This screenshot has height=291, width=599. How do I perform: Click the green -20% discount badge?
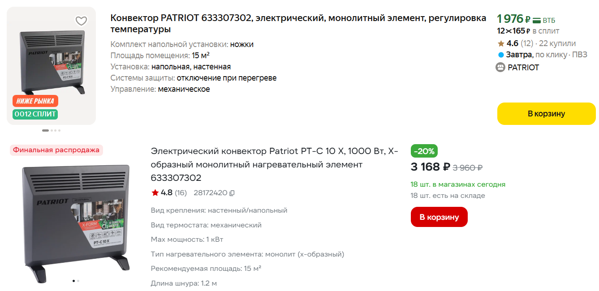pos(424,151)
